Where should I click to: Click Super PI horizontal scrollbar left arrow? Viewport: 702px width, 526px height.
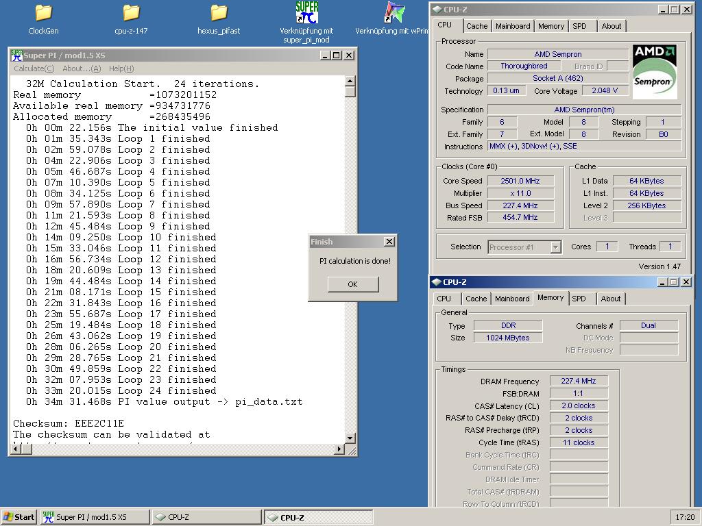[16, 449]
